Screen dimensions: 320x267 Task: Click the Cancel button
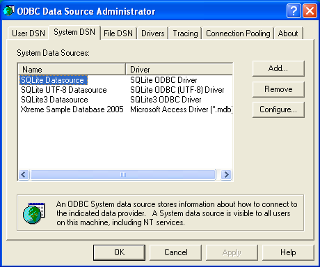pos(176,252)
